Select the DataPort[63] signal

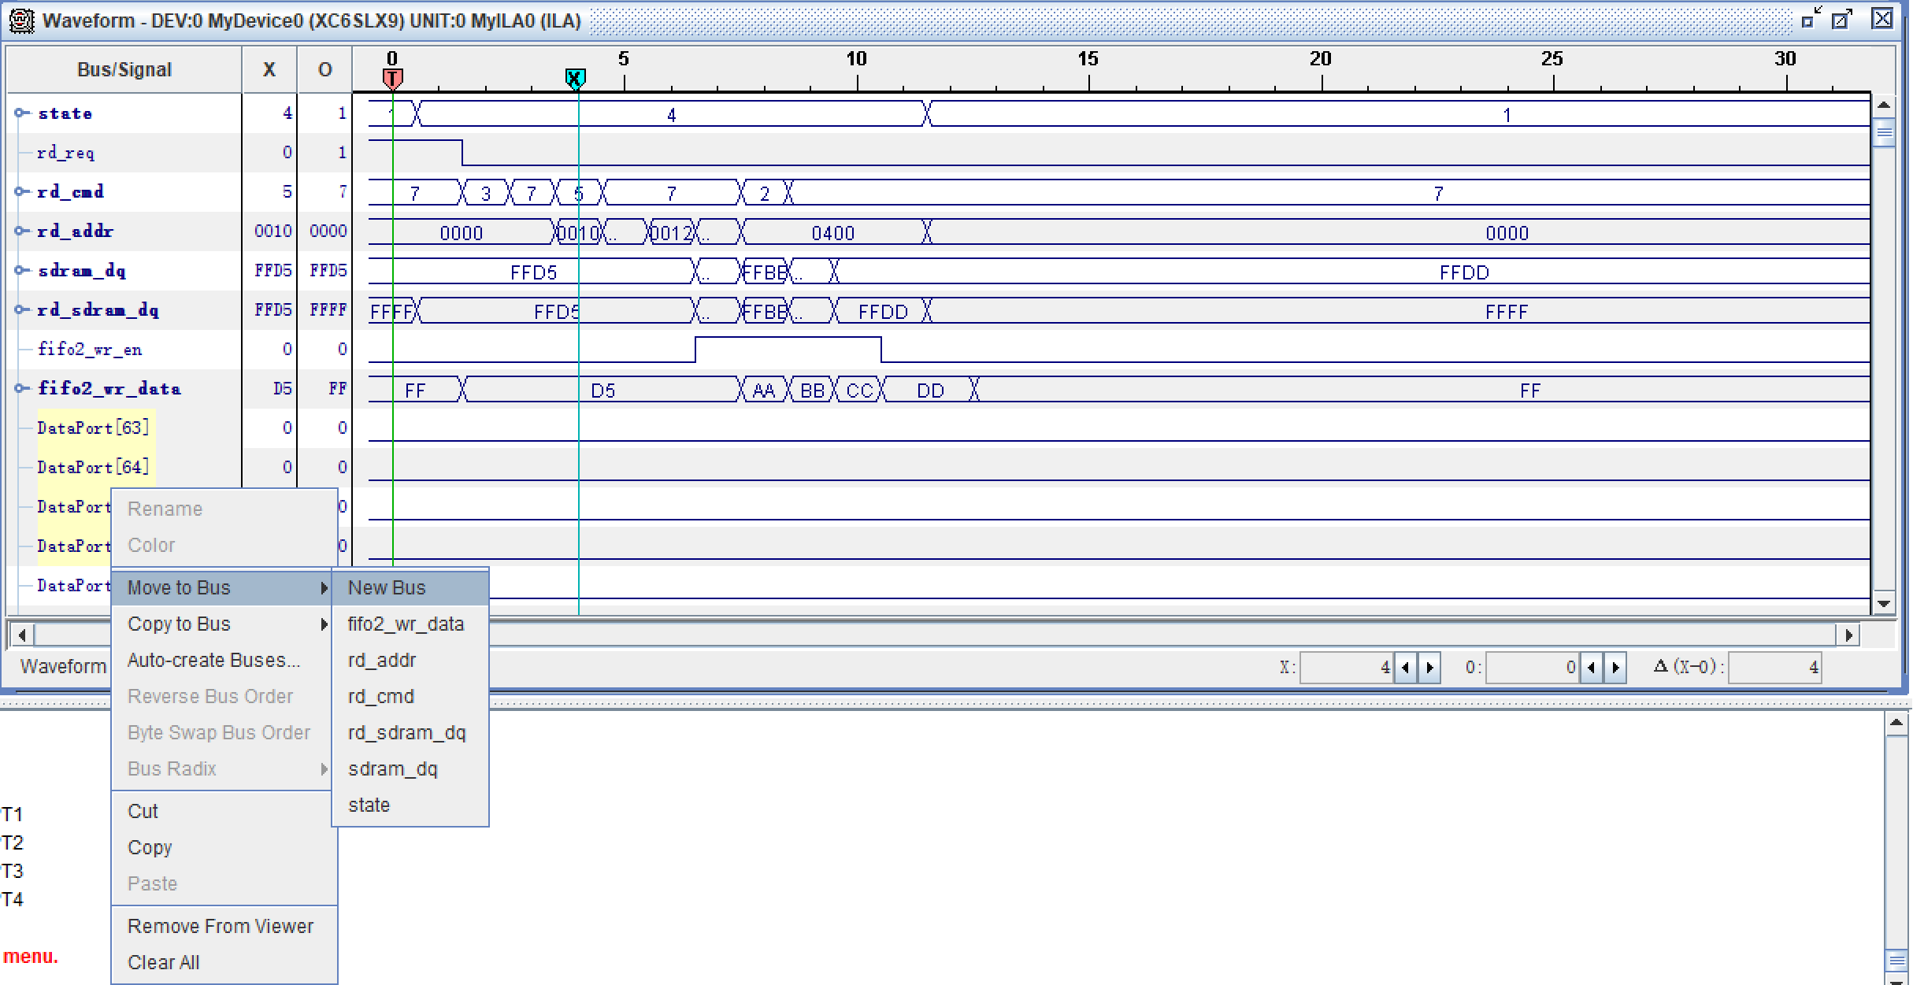[93, 428]
